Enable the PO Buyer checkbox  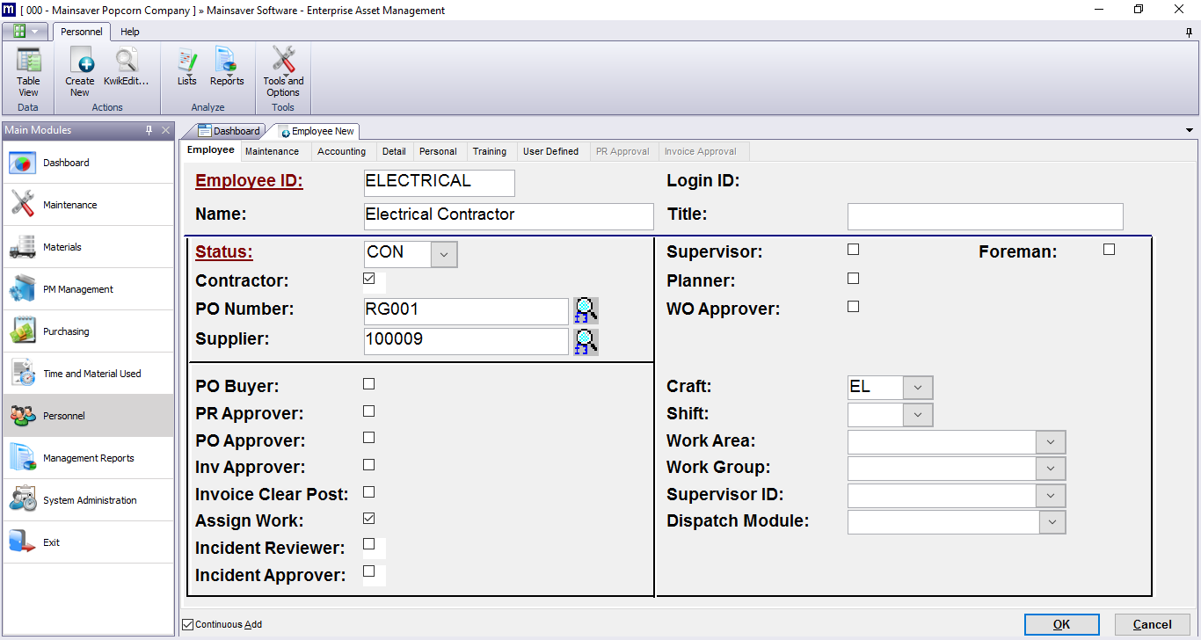pos(369,384)
